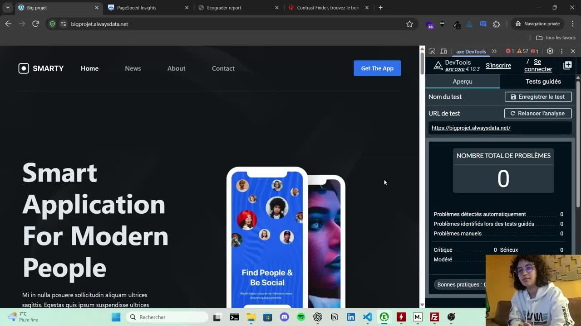The height and width of the screenshot is (326, 581).
Task: Click the Get The App button
Action: click(x=377, y=68)
